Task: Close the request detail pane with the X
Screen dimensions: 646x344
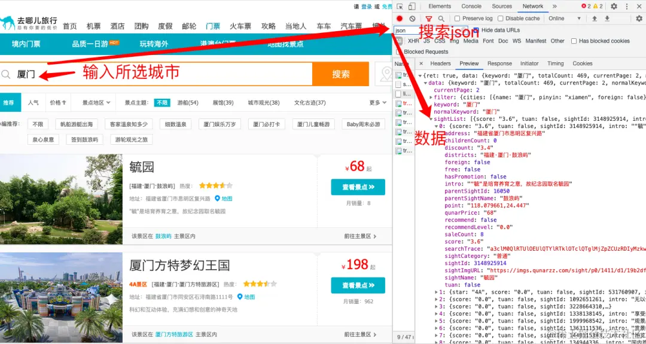Action: tap(421, 63)
